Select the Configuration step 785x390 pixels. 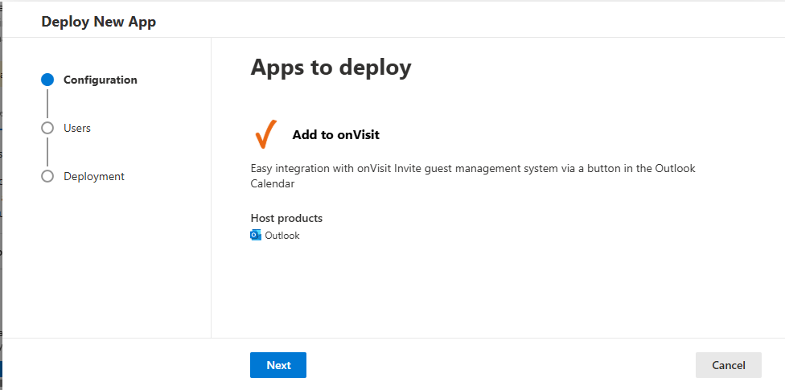click(100, 80)
